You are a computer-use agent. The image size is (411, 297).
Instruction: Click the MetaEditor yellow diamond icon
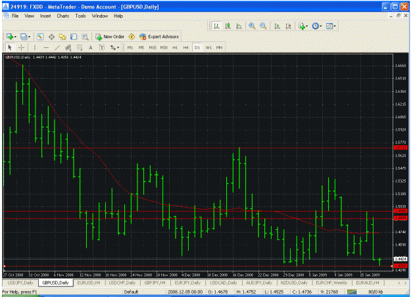tap(132, 37)
